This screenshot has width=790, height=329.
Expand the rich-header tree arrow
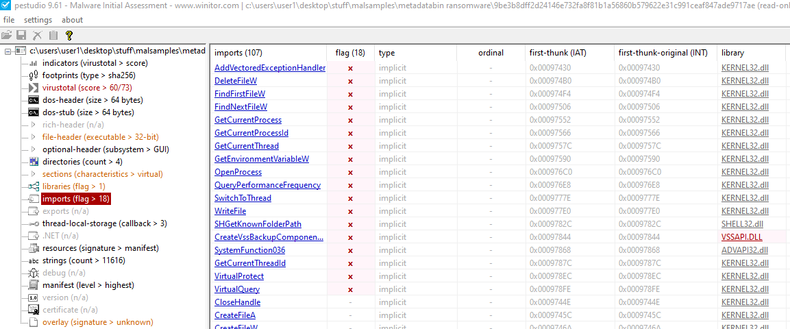click(x=34, y=125)
